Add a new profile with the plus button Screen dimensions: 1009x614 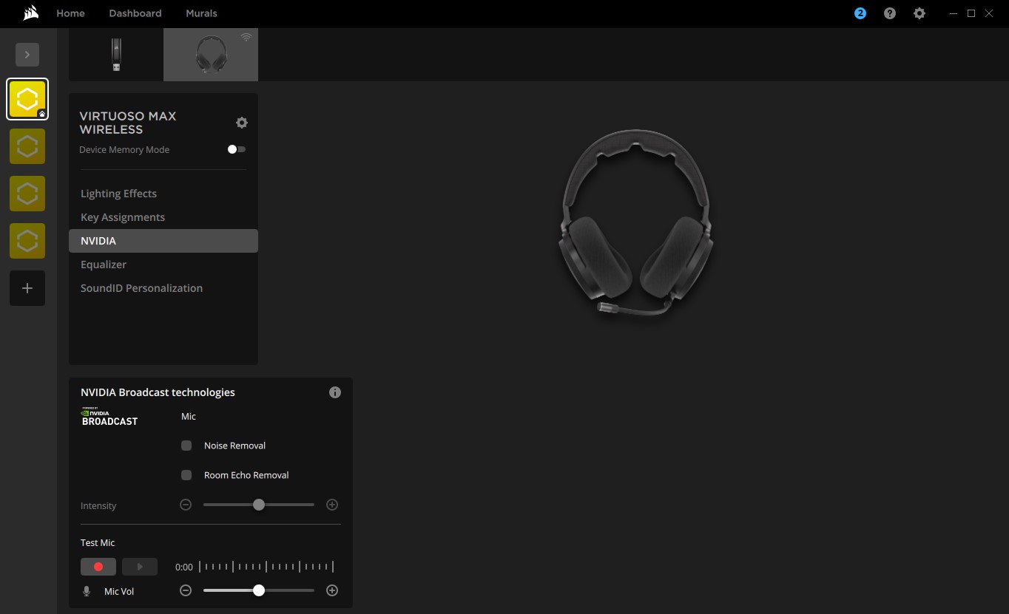pos(27,288)
